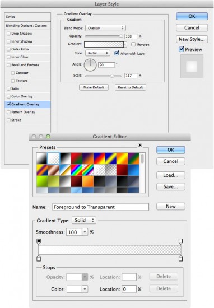Toggle the Reverse gradient checkbox
The width and height of the screenshot is (214, 308).
[x=133, y=44]
